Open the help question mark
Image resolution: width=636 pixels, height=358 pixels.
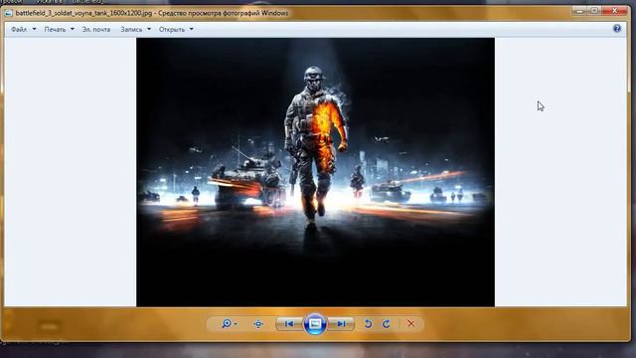(x=617, y=29)
